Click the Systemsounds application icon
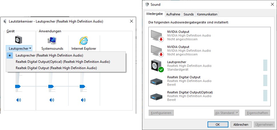 (52, 41)
